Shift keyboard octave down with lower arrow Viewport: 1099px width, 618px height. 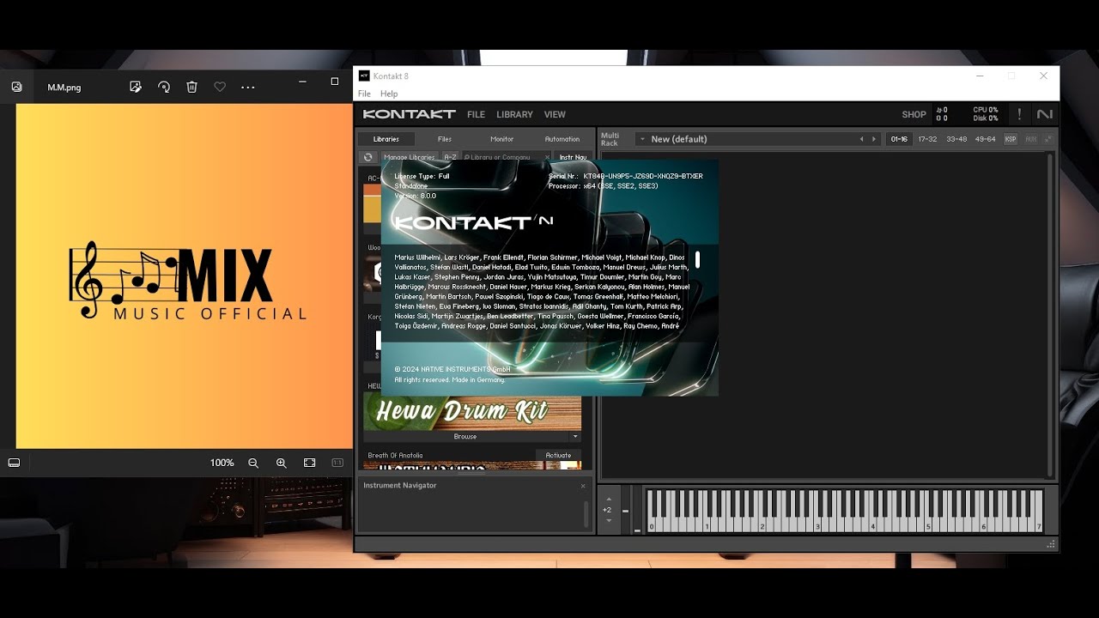(607, 520)
